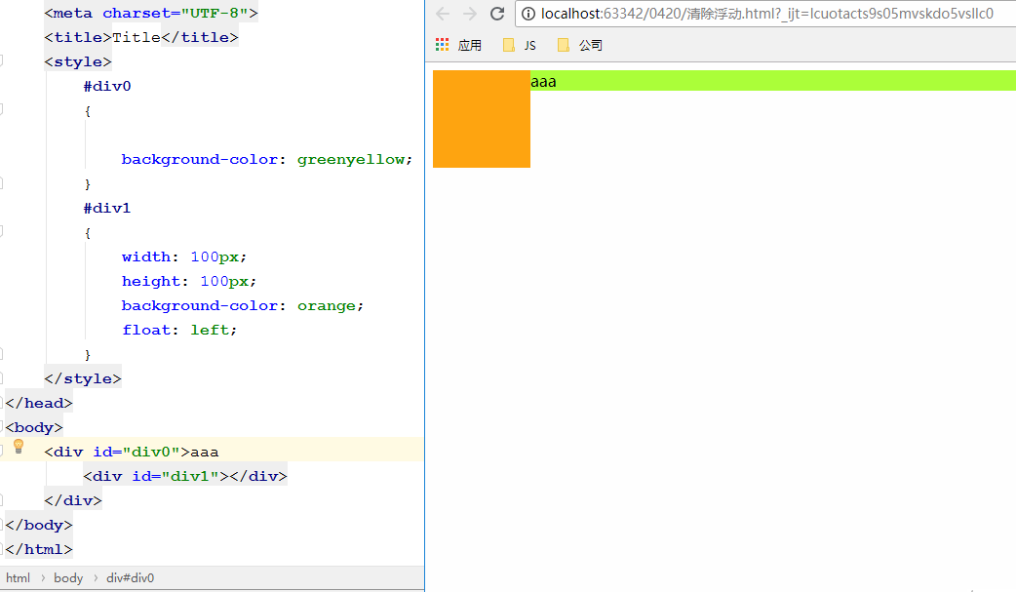Click the 应用 bookmark label

coord(470,45)
